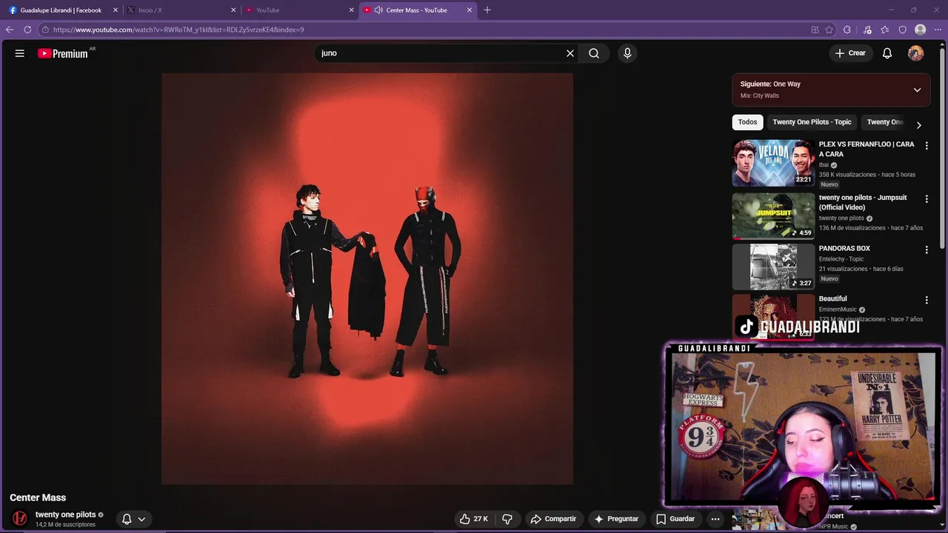Expand the subscription options chevron
The width and height of the screenshot is (948, 533).
click(141, 519)
